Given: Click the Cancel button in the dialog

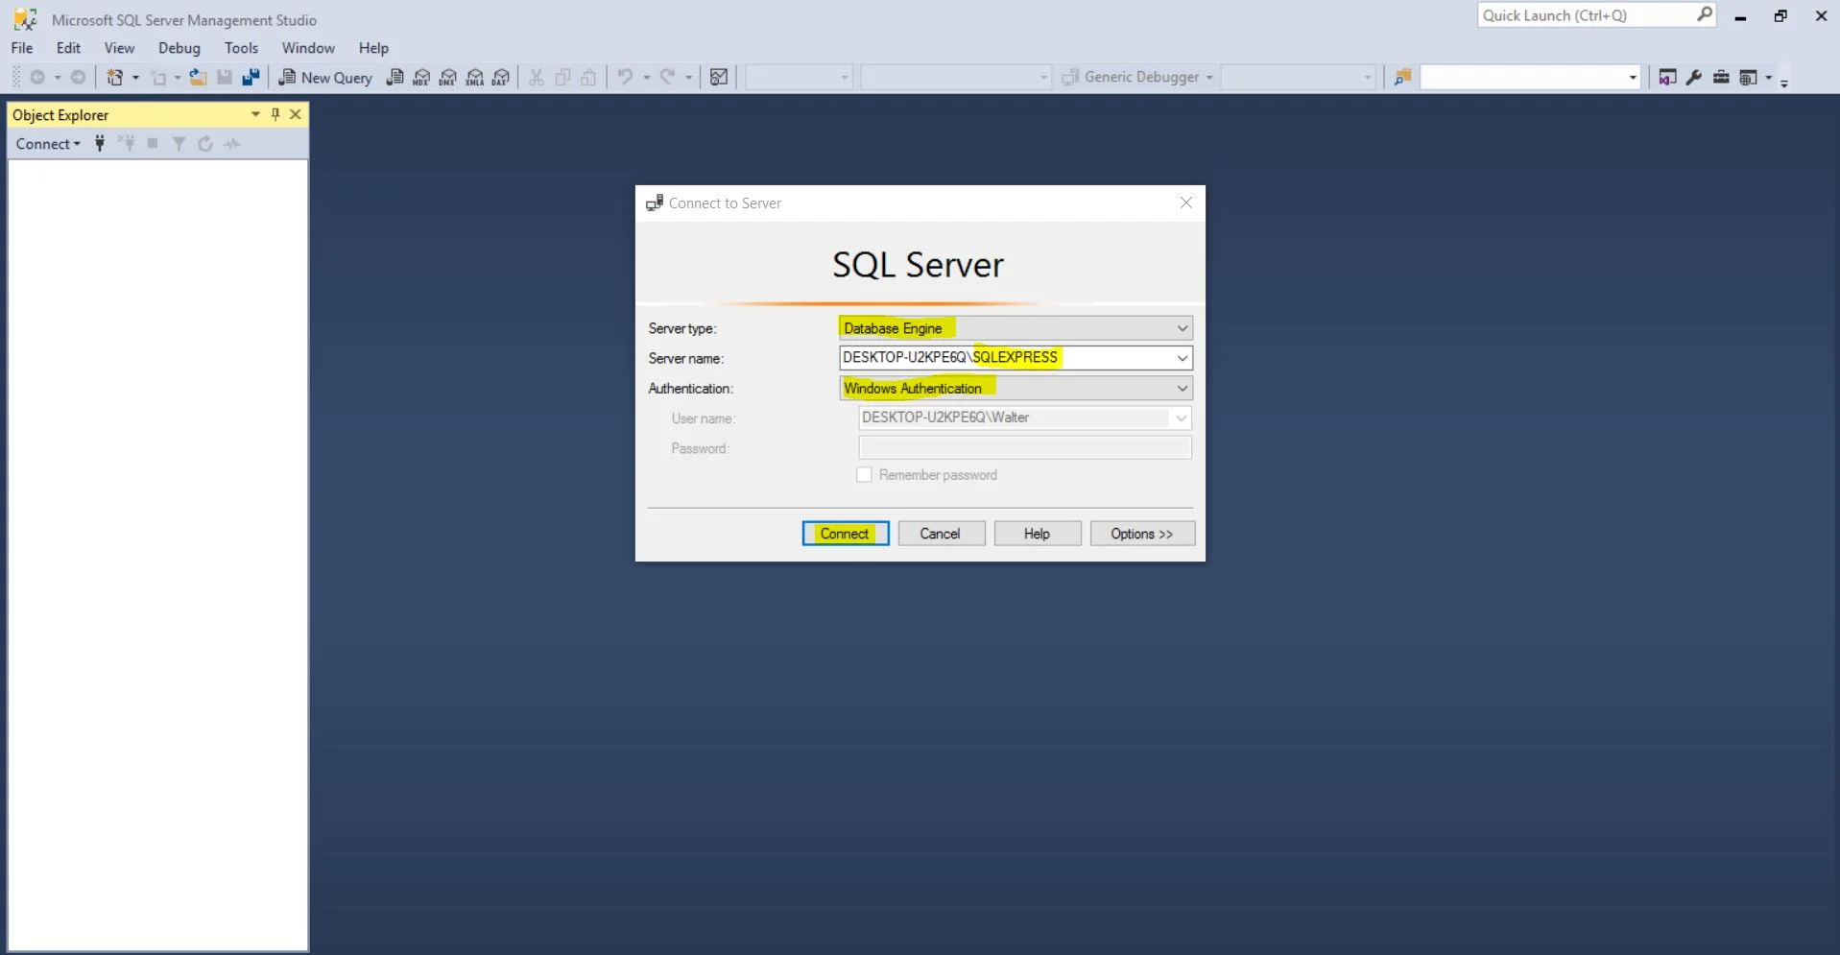Looking at the screenshot, I should tap(941, 534).
